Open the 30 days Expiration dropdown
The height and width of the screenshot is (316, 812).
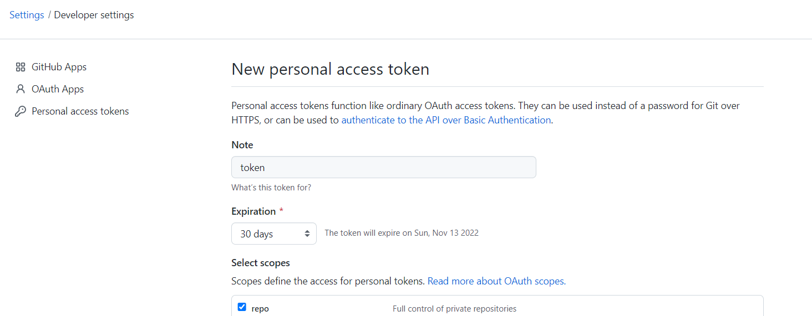[x=273, y=234]
